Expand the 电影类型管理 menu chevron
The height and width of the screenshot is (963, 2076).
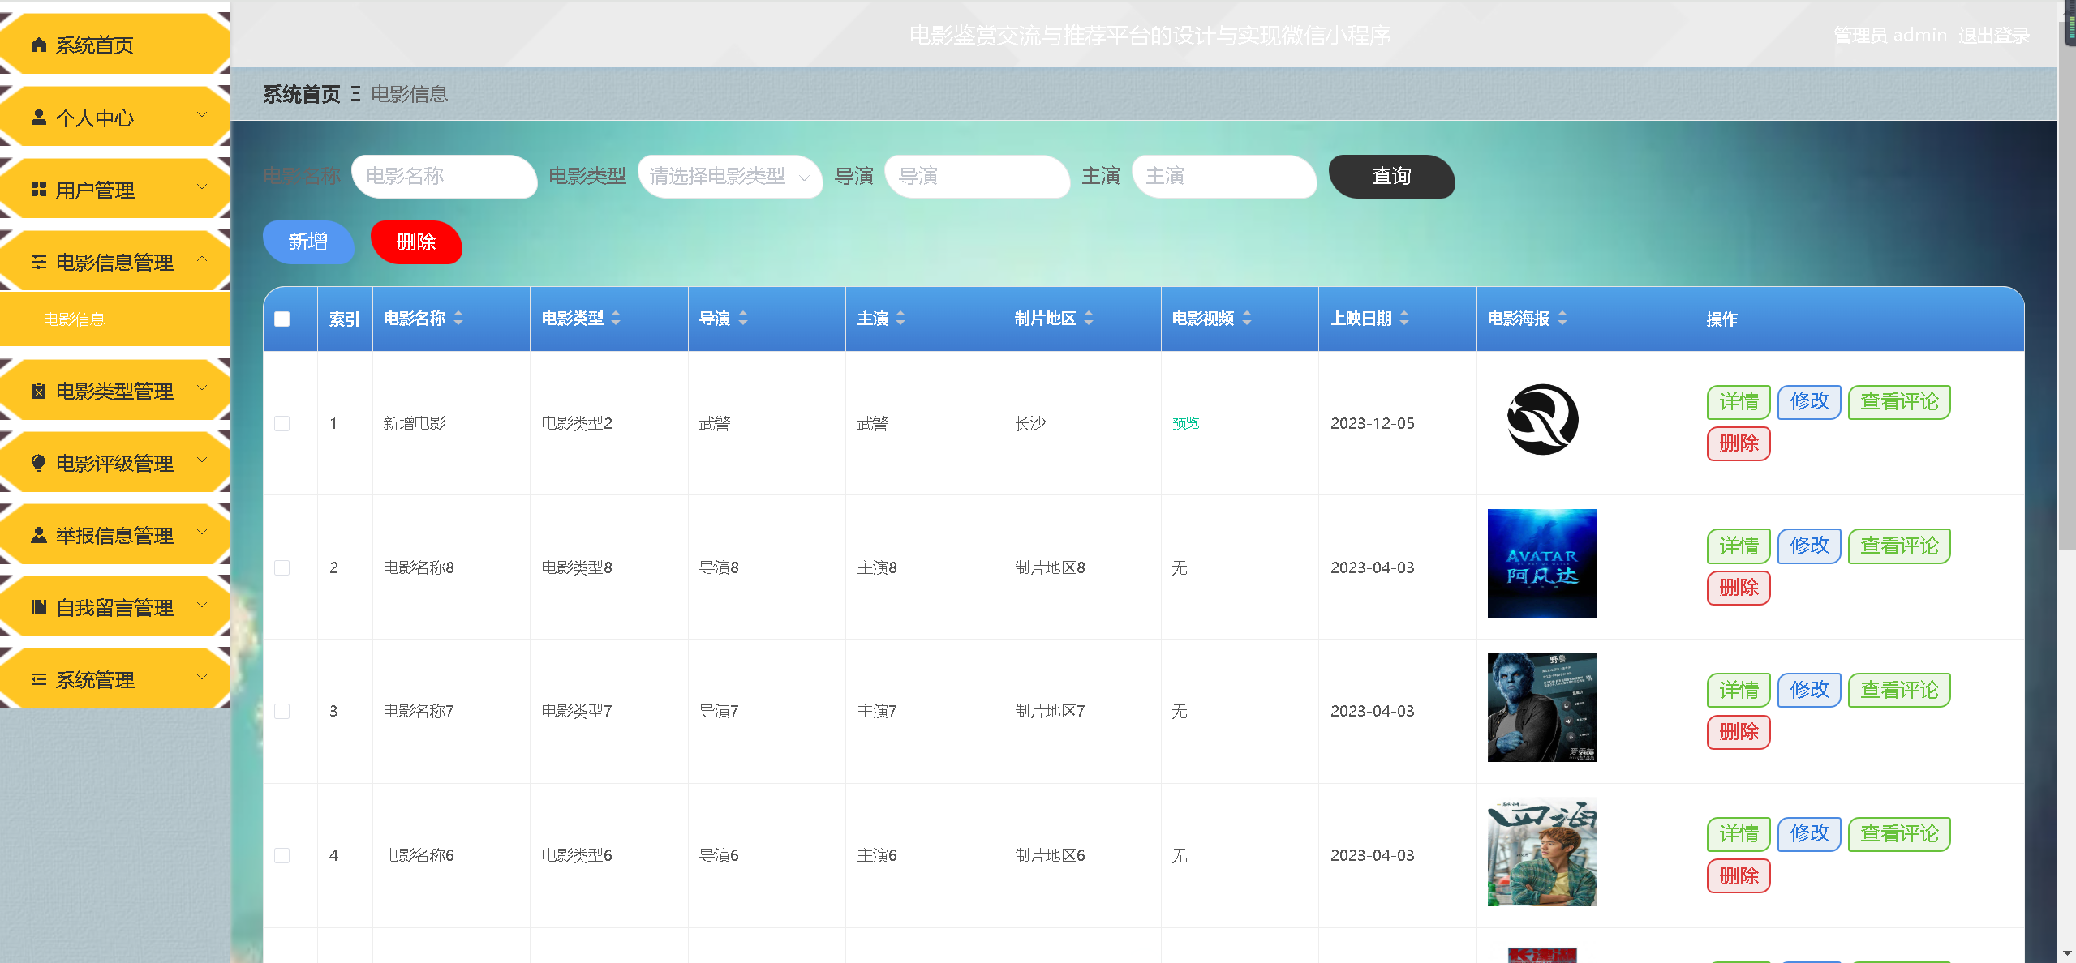tap(202, 388)
